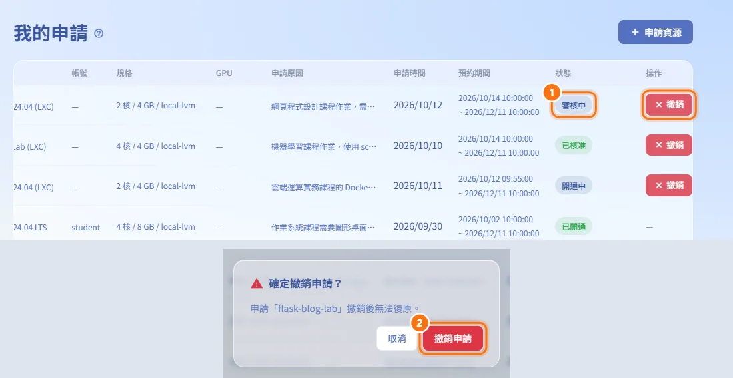
Task: Click 撤銷 for the 2026/10/10 application
Action: pos(669,145)
